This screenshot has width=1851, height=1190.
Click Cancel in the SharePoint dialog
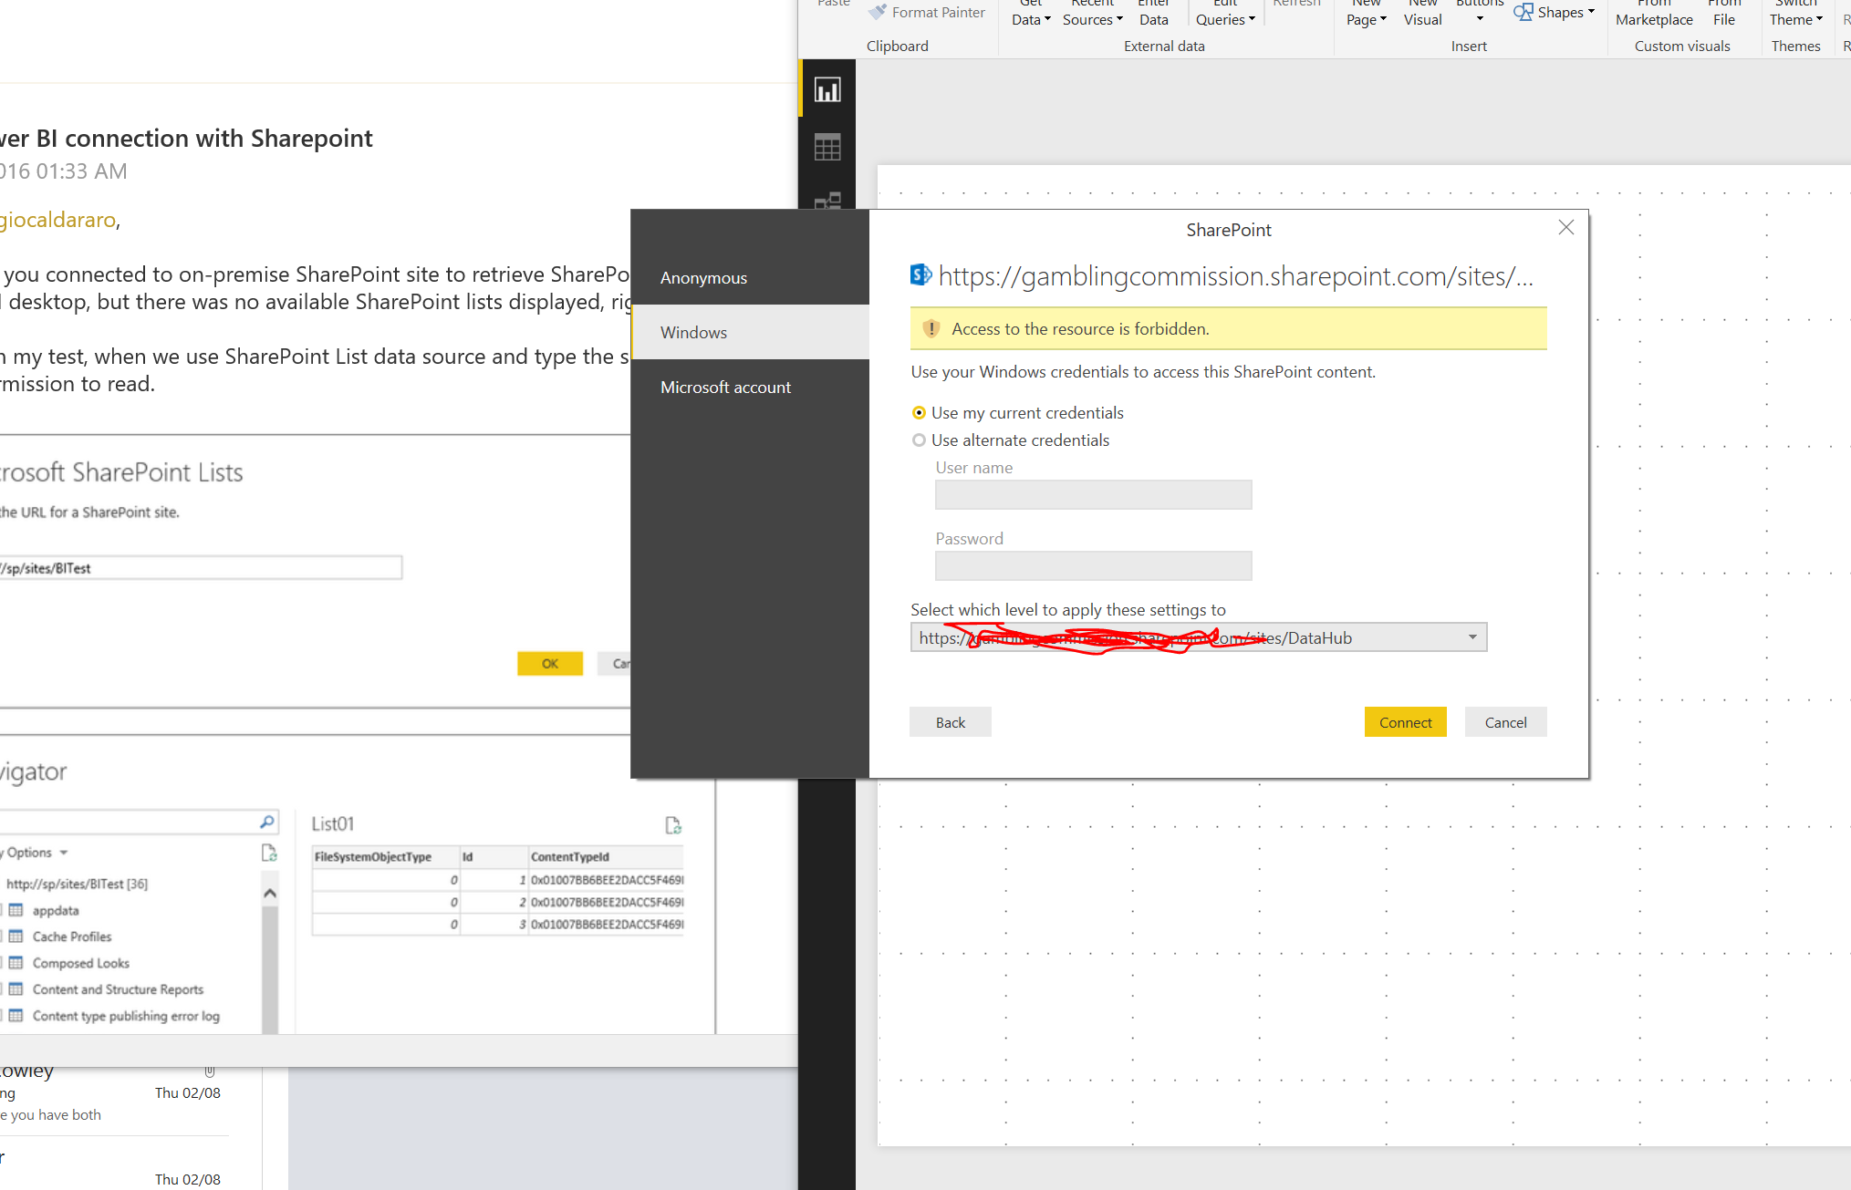(x=1505, y=722)
